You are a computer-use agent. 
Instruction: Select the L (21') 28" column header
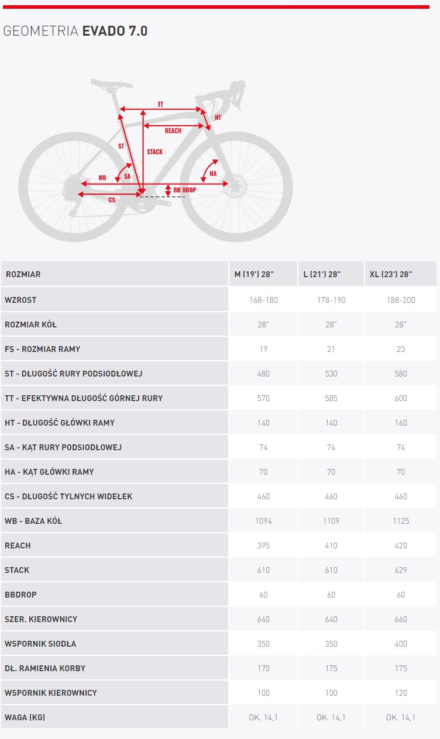[331, 274]
